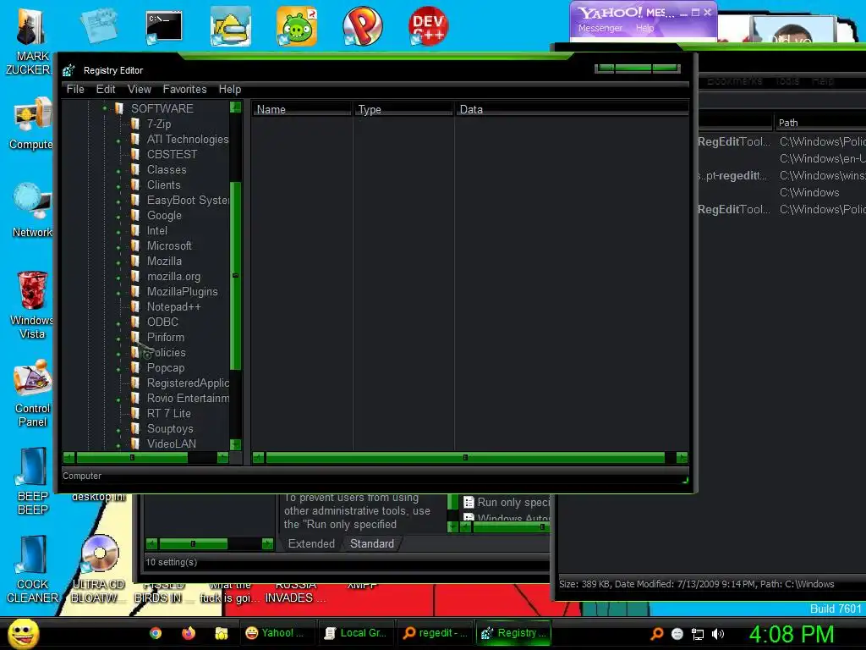Click the network connection tray icon
The width and height of the screenshot is (866, 650).
coord(698,634)
